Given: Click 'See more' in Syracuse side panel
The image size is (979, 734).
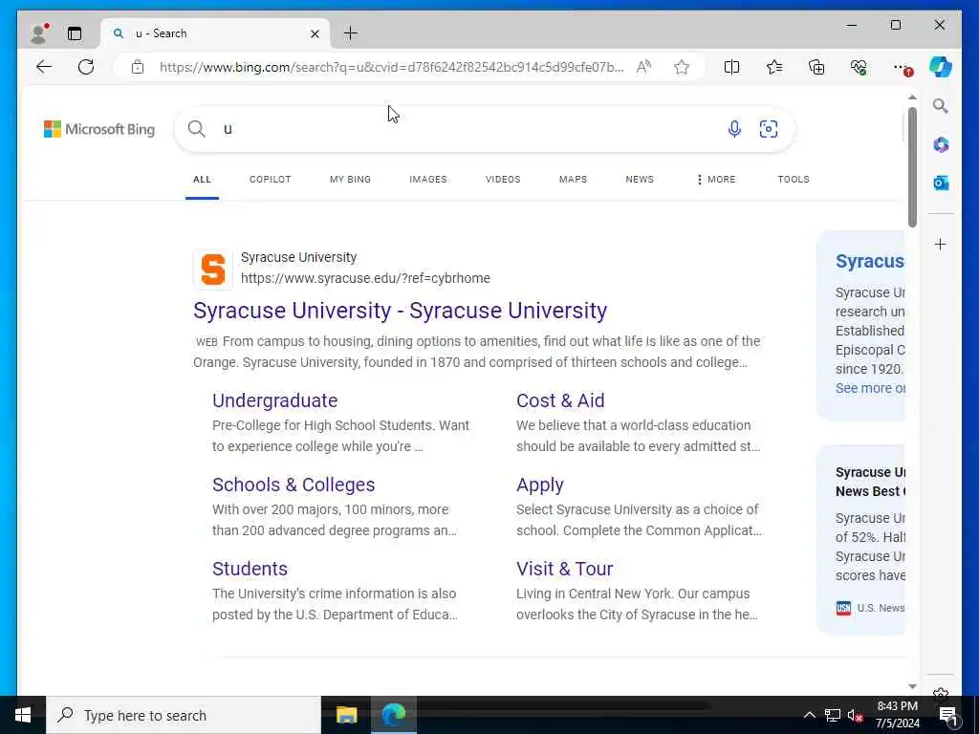Looking at the screenshot, I should [870, 388].
